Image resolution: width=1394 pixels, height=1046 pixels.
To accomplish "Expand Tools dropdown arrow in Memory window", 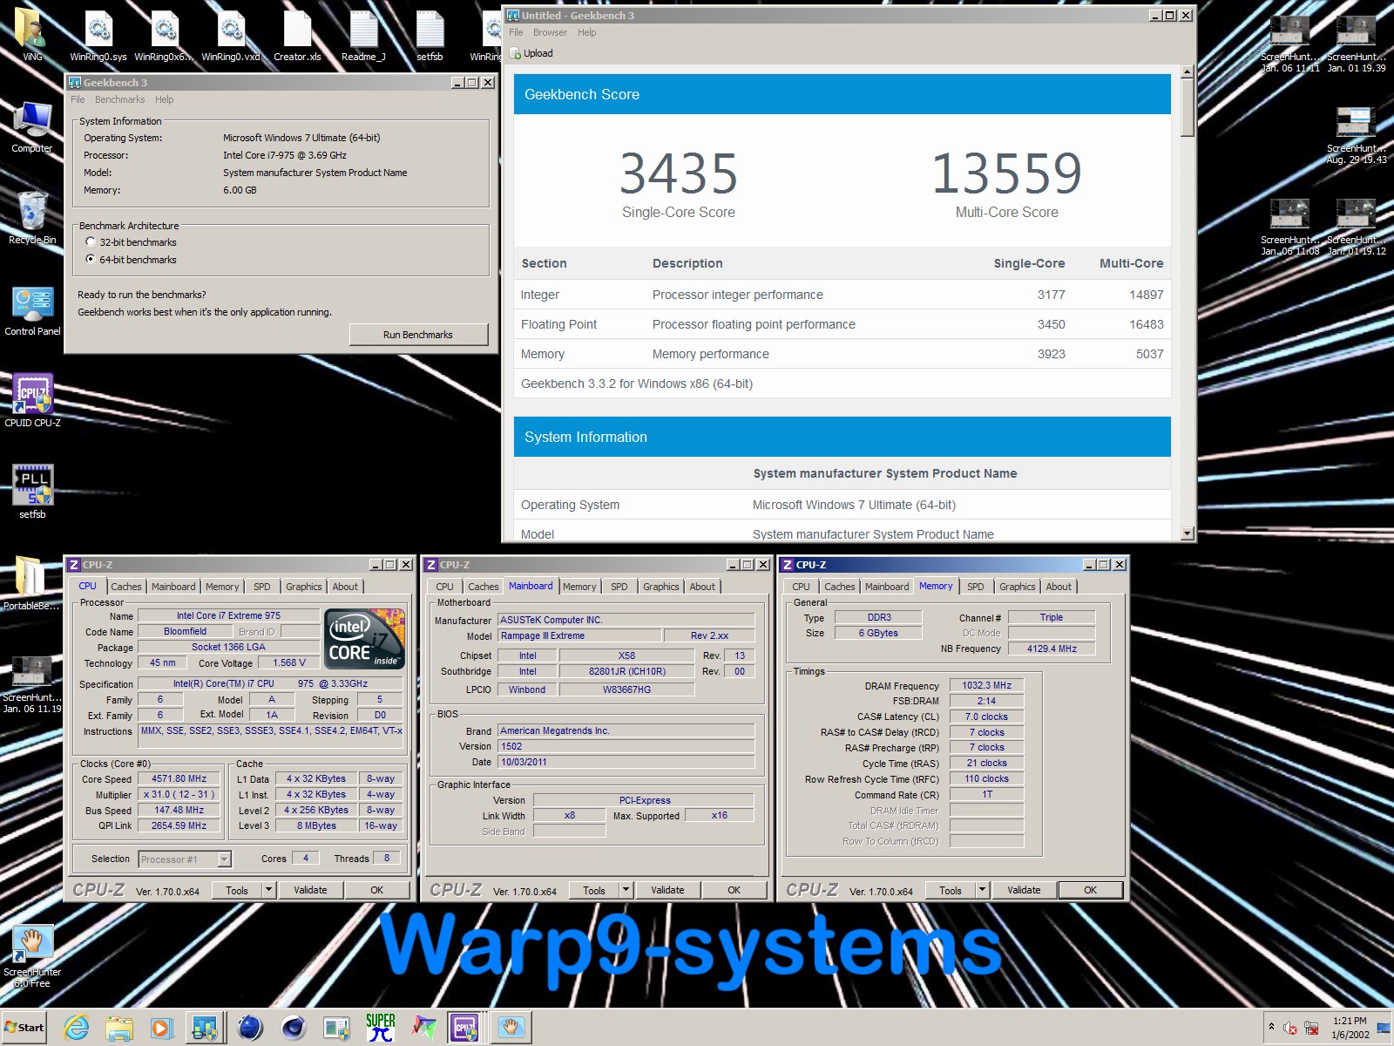I will pyautogui.click(x=983, y=890).
